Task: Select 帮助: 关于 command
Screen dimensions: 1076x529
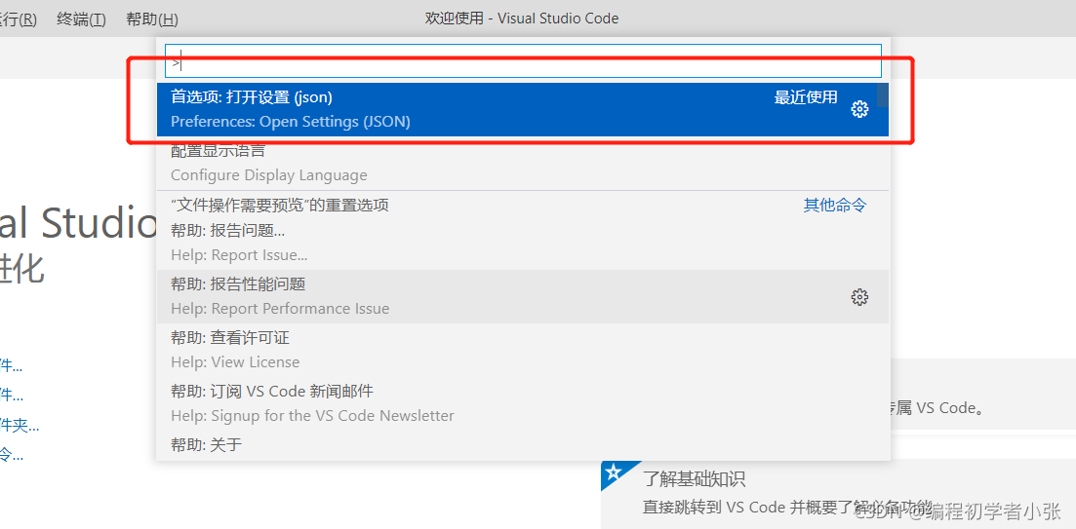Action: point(523,445)
